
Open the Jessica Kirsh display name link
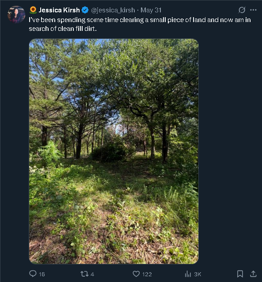(x=59, y=10)
